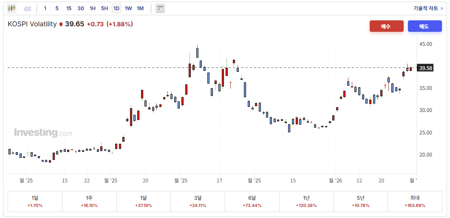Choose the 5H interval
This screenshot has height=218, width=450.
105,8
